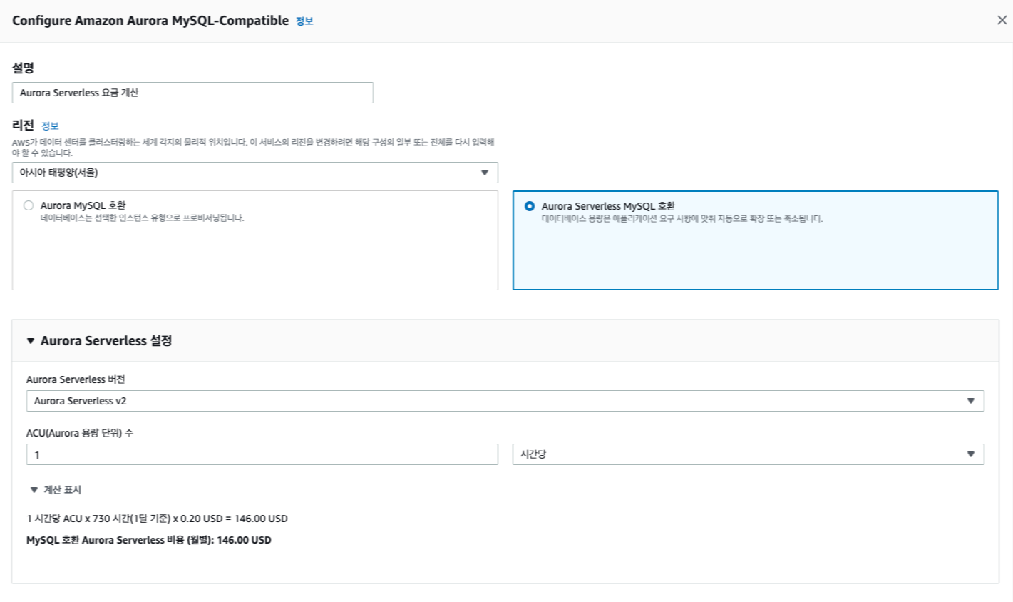Close the Configure Amazon Aurora dialog
1013x602 pixels.
tap(1002, 20)
